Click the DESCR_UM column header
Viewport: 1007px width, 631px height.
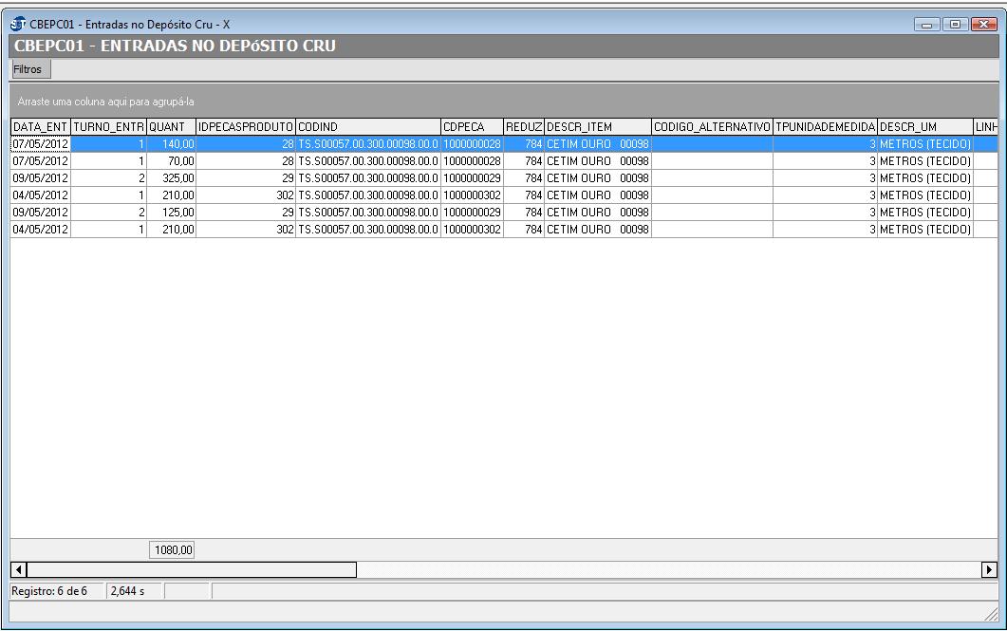[924, 126]
